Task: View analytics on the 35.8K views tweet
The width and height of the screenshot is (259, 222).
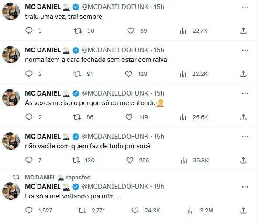Action: (x=184, y=160)
